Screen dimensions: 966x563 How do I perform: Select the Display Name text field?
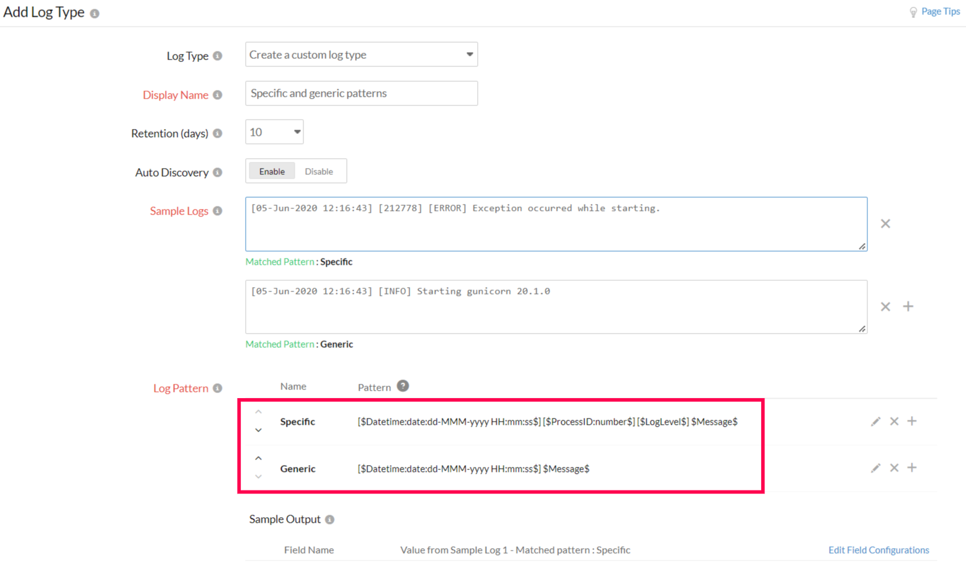[362, 93]
